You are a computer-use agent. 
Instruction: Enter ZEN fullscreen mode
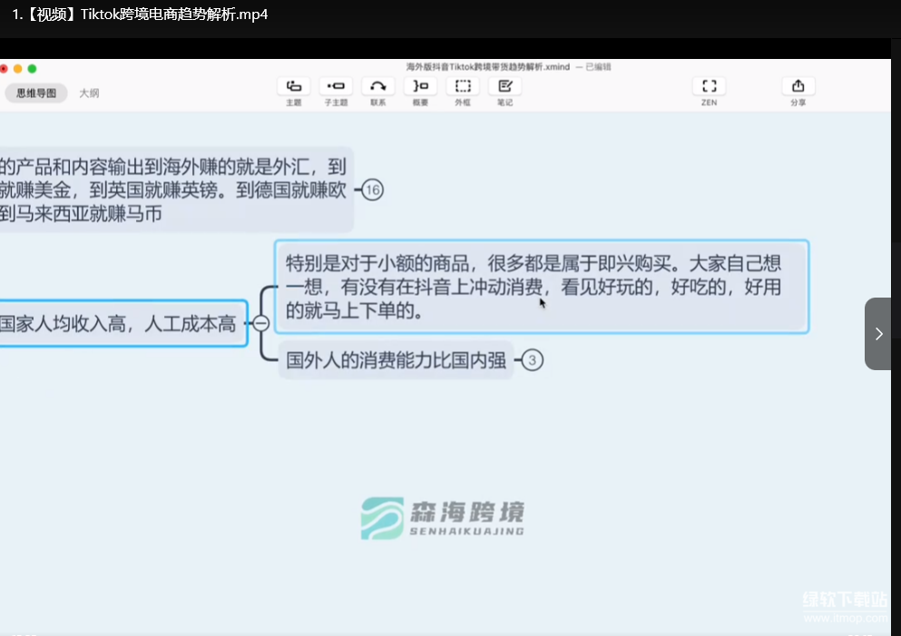pyautogui.click(x=709, y=86)
